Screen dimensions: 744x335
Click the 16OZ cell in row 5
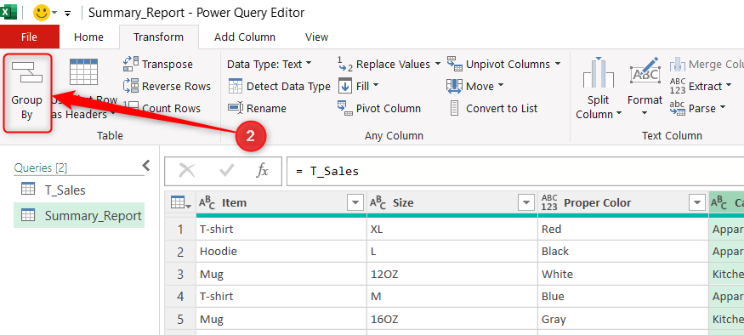click(x=452, y=319)
